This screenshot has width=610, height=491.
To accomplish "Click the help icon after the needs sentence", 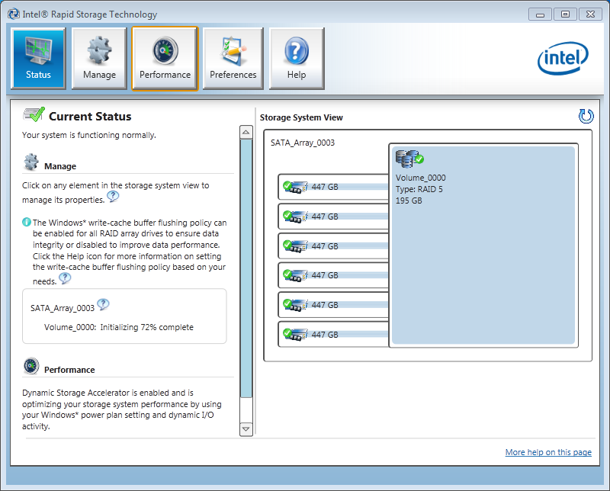I will [65, 279].
